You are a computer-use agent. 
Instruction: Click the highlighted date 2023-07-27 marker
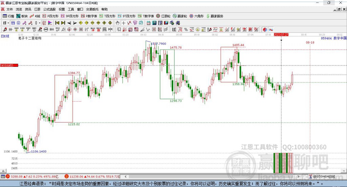coord(281,35)
